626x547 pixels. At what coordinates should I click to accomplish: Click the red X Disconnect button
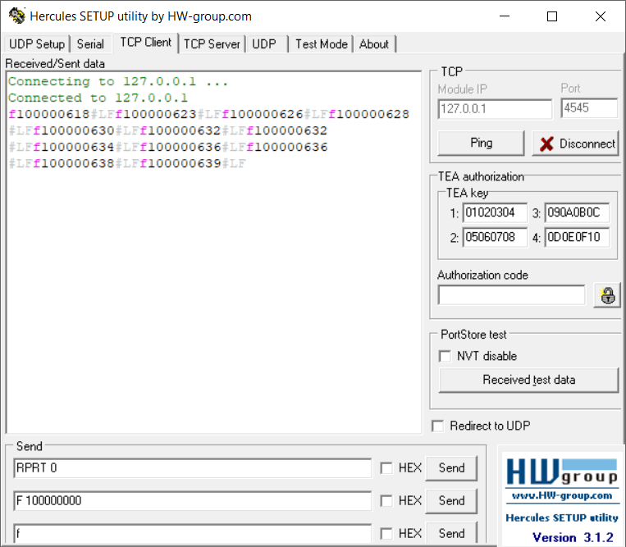[x=576, y=144]
